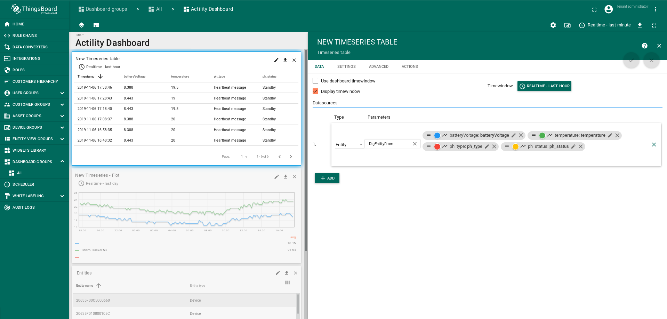Viewport: 667px width, 319px height.
Task: Open Entities table columns icon
Action: coord(288,282)
